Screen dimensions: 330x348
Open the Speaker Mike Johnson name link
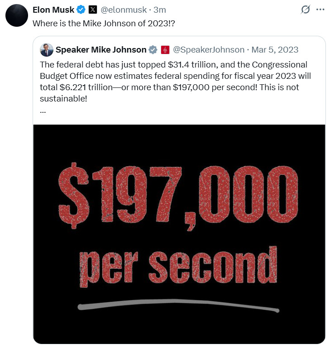[x=101, y=49]
